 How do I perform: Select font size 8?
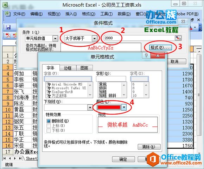[134, 88]
